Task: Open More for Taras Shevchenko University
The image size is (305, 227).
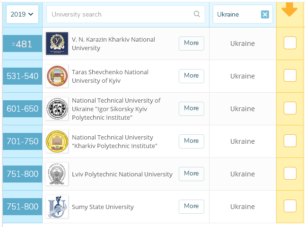Action: tap(192, 76)
